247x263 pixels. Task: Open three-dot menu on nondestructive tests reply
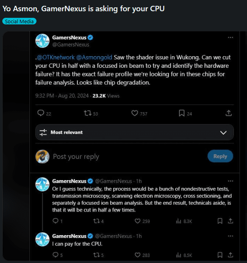point(230,181)
